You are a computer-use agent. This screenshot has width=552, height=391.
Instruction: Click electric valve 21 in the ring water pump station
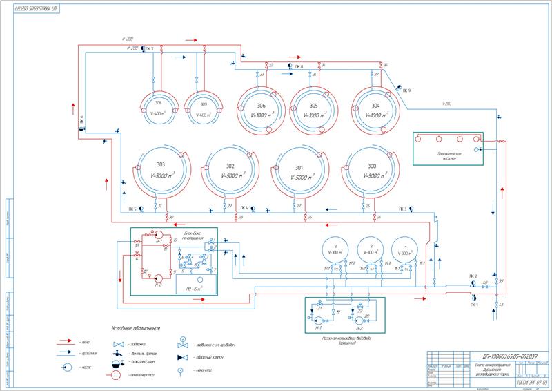pos(319,303)
